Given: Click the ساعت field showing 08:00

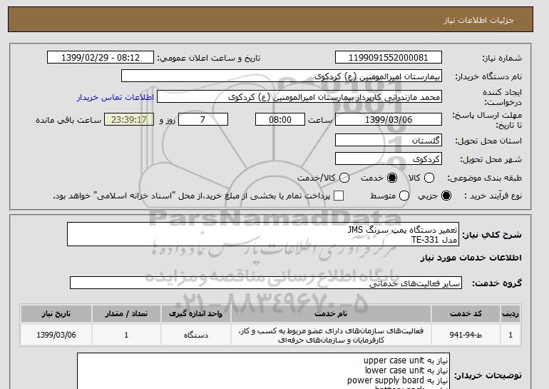Looking at the screenshot, I should pyautogui.click(x=280, y=119).
